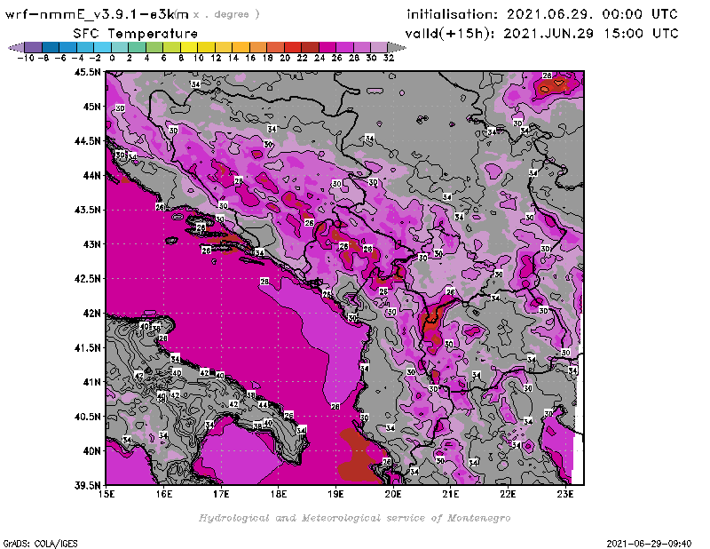Click the '45N' latitude label

(91, 107)
